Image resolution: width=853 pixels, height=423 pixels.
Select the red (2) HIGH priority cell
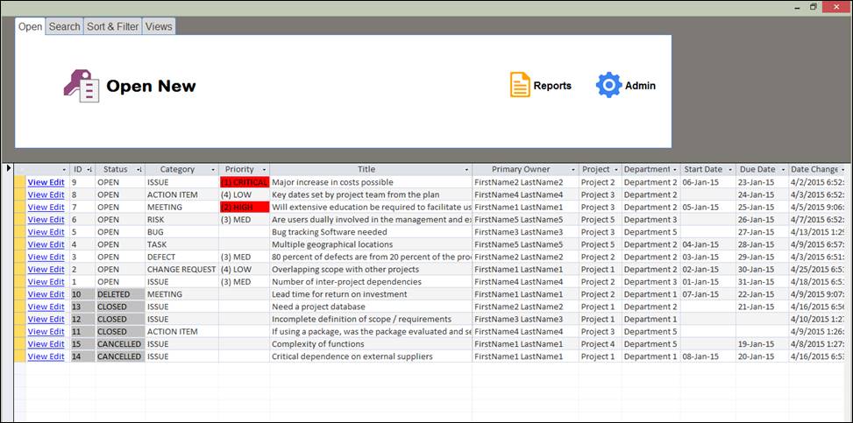coord(245,208)
